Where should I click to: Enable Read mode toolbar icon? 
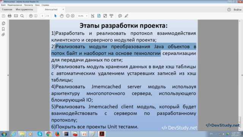click(111, 16)
